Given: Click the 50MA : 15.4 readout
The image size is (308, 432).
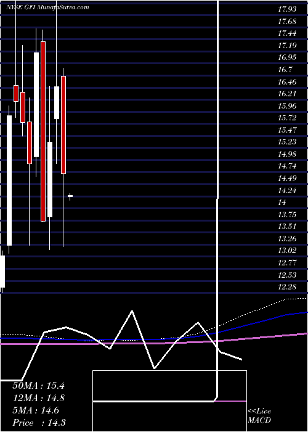Looking at the screenshot, I should pos(38,386).
